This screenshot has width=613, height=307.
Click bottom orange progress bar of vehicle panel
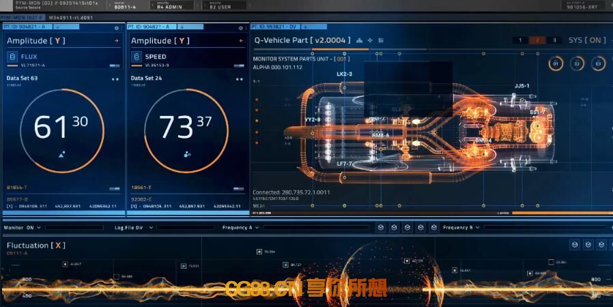coord(562,213)
